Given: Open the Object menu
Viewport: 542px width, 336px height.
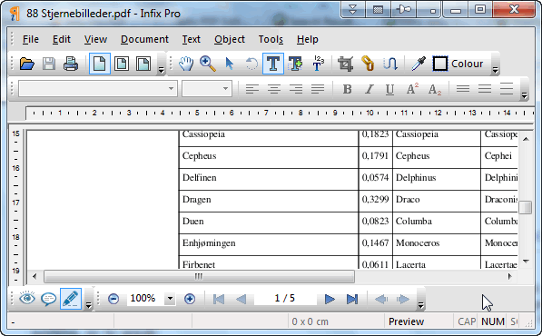Looking at the screenshot, I should 230,39.
